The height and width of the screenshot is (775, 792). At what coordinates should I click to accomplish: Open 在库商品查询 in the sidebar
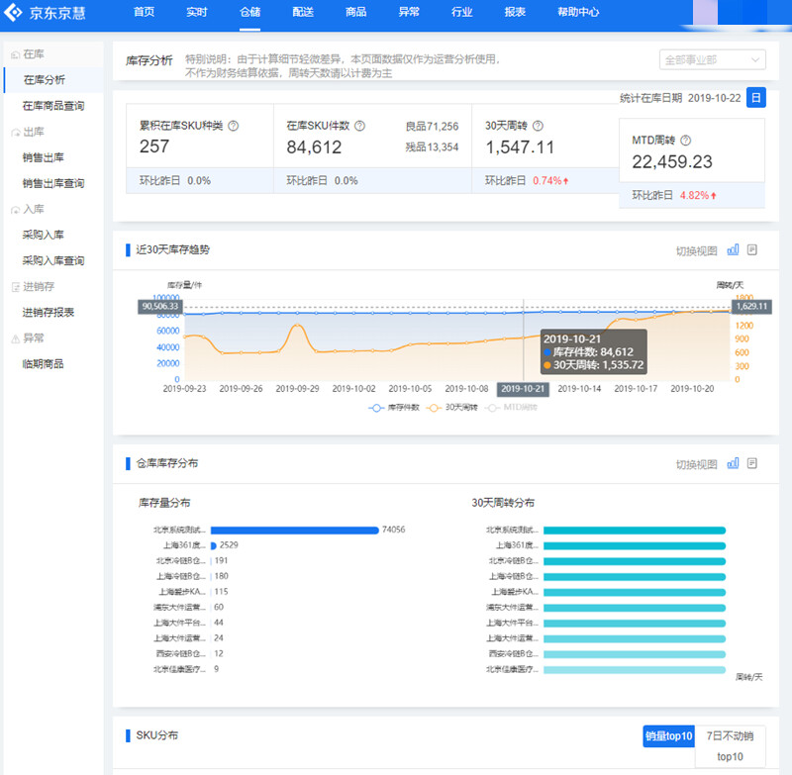click(52, 106)
